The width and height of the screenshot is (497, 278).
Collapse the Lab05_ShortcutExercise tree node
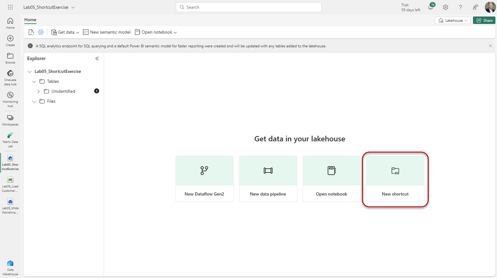[30, 72]
